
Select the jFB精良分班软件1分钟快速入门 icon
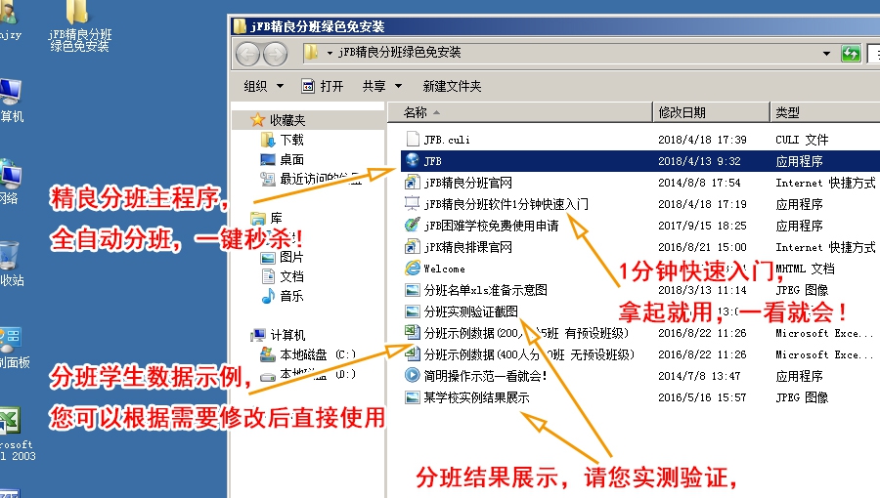point(413,203)
